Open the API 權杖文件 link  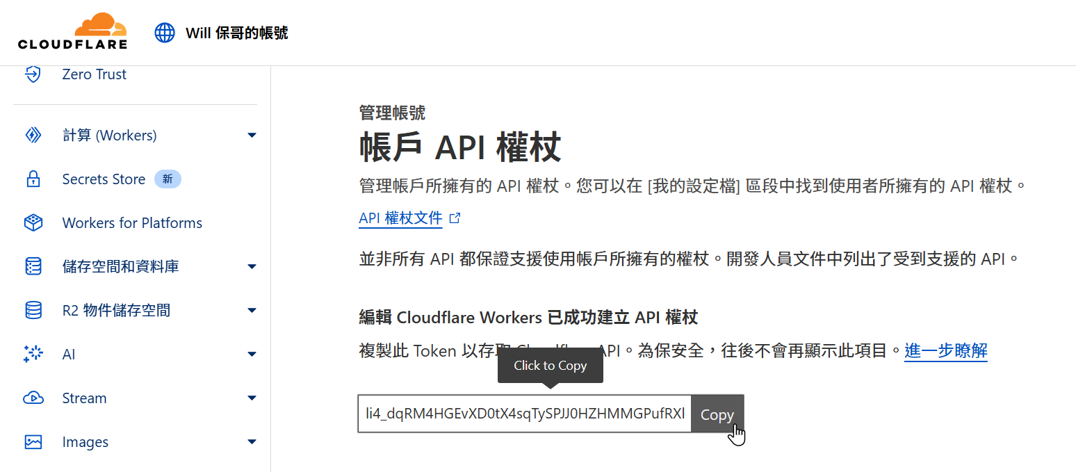pyautogui.click(x=400, y=218)
